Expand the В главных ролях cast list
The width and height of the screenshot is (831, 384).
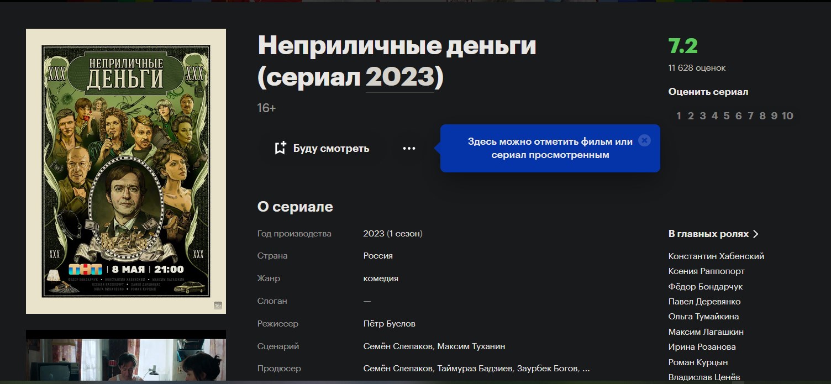(x=713, y=234)
